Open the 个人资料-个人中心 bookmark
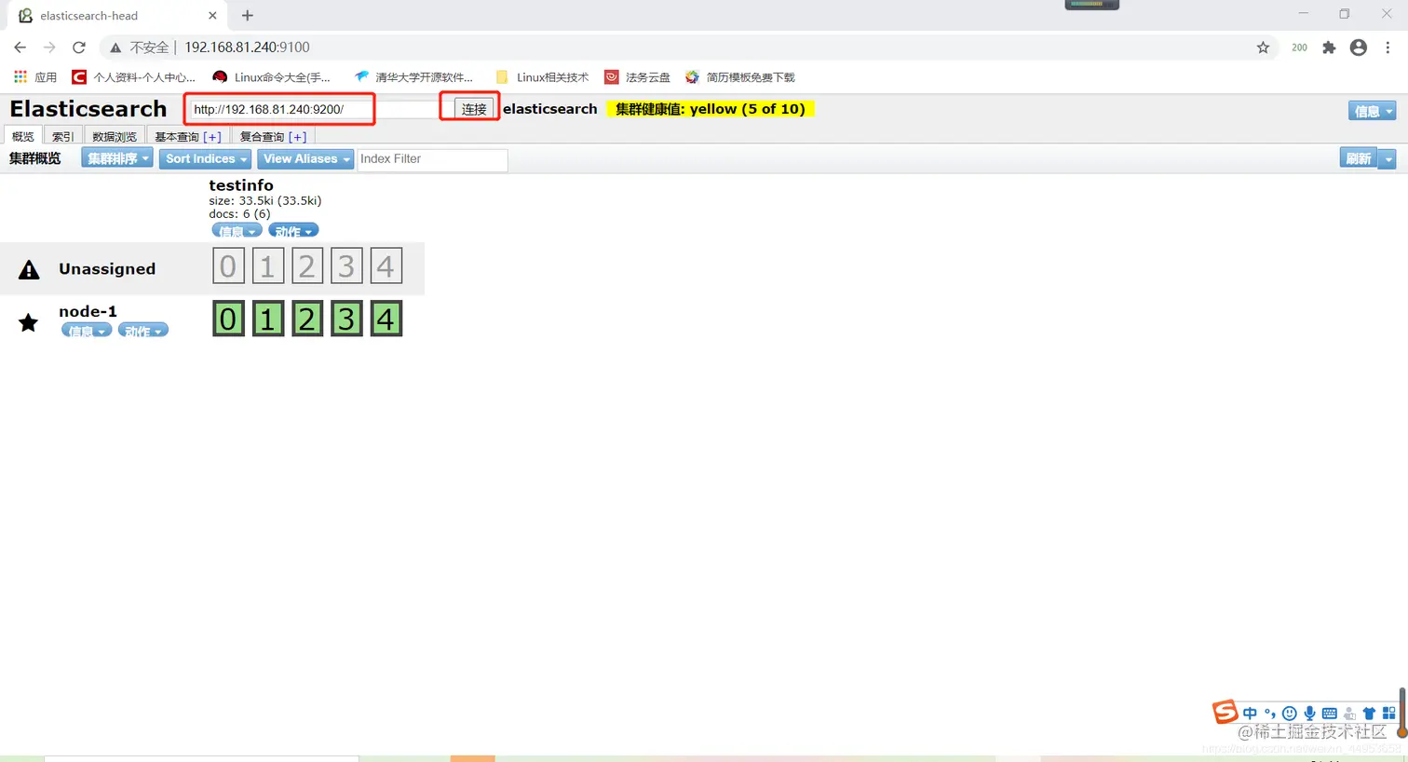 134,77
